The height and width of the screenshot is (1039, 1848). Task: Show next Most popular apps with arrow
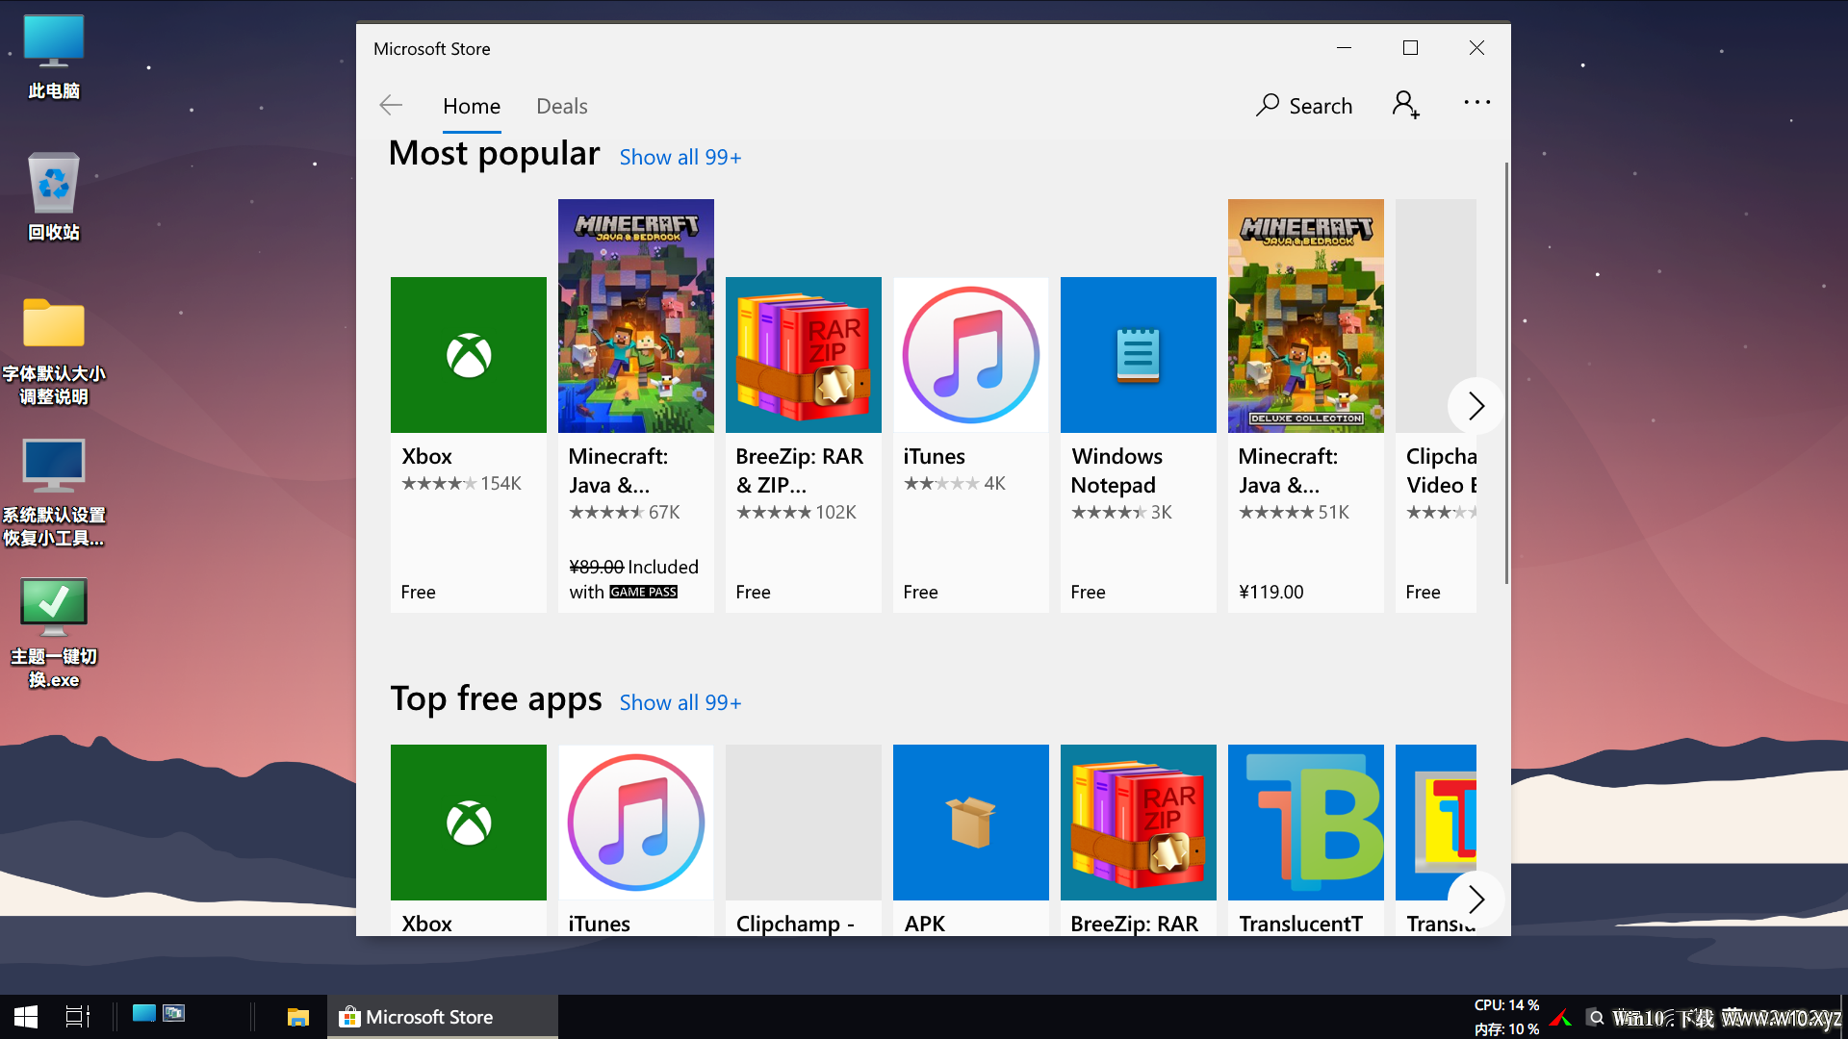click(x=1476, y=406)
